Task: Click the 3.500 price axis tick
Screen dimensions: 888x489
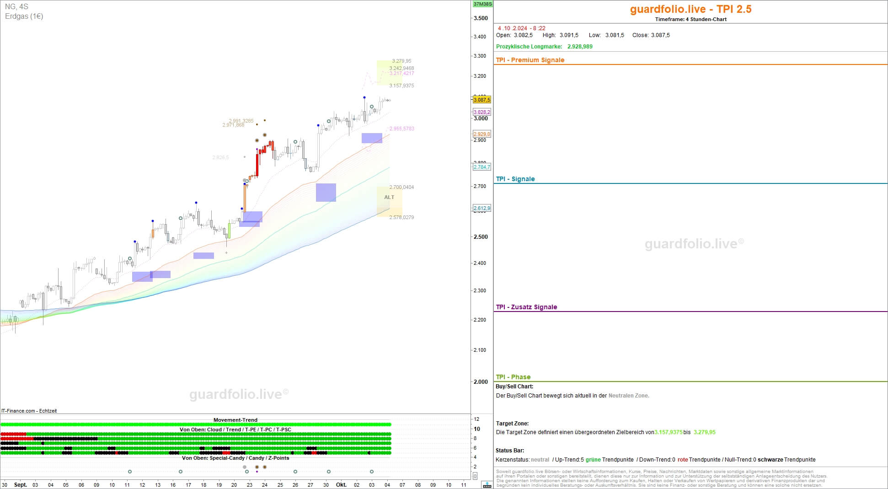Action: point(481,18)
